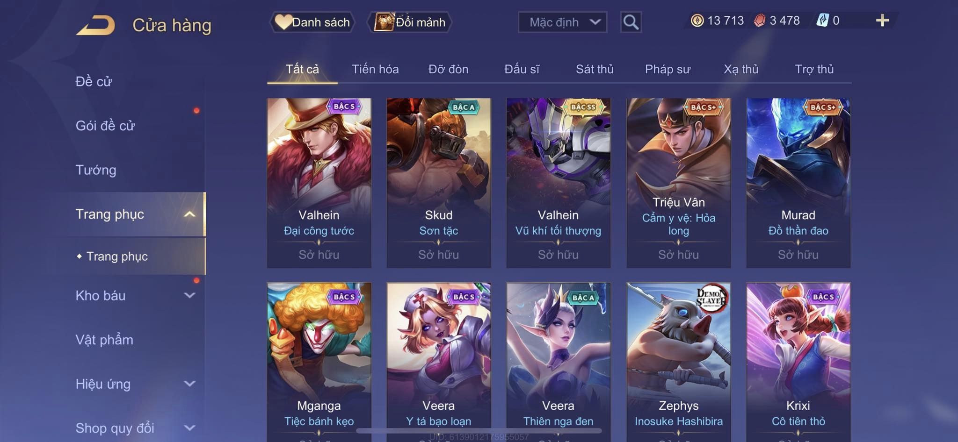Switch to the Sát thủ tab

[595, 69]
